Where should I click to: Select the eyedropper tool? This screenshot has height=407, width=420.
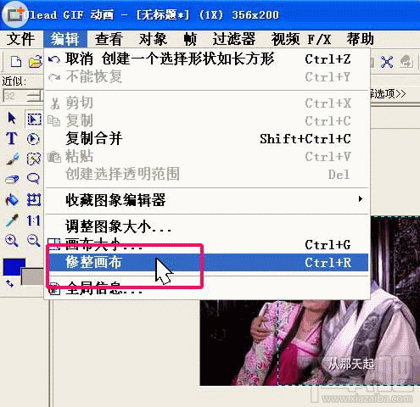12,220
